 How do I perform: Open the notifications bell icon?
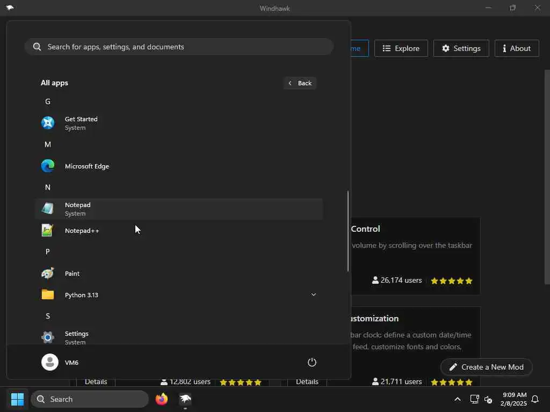[x=535, y=399]
